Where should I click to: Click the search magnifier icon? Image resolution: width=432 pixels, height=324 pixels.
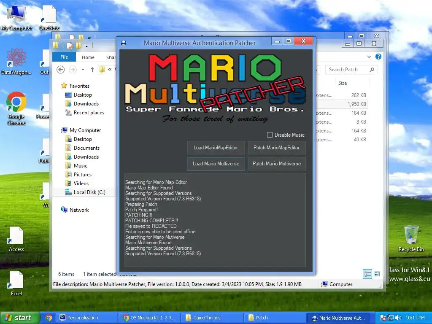(372, 70)
